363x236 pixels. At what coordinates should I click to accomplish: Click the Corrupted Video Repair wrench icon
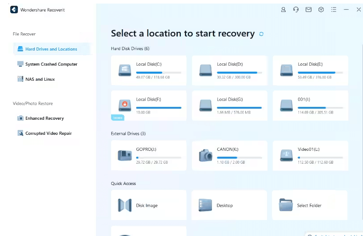pyautogui.click(x=20, y=133)
